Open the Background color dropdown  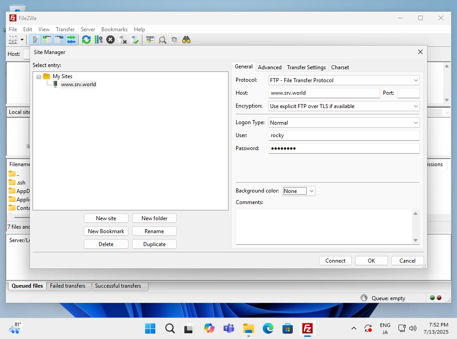pos(299,191)
